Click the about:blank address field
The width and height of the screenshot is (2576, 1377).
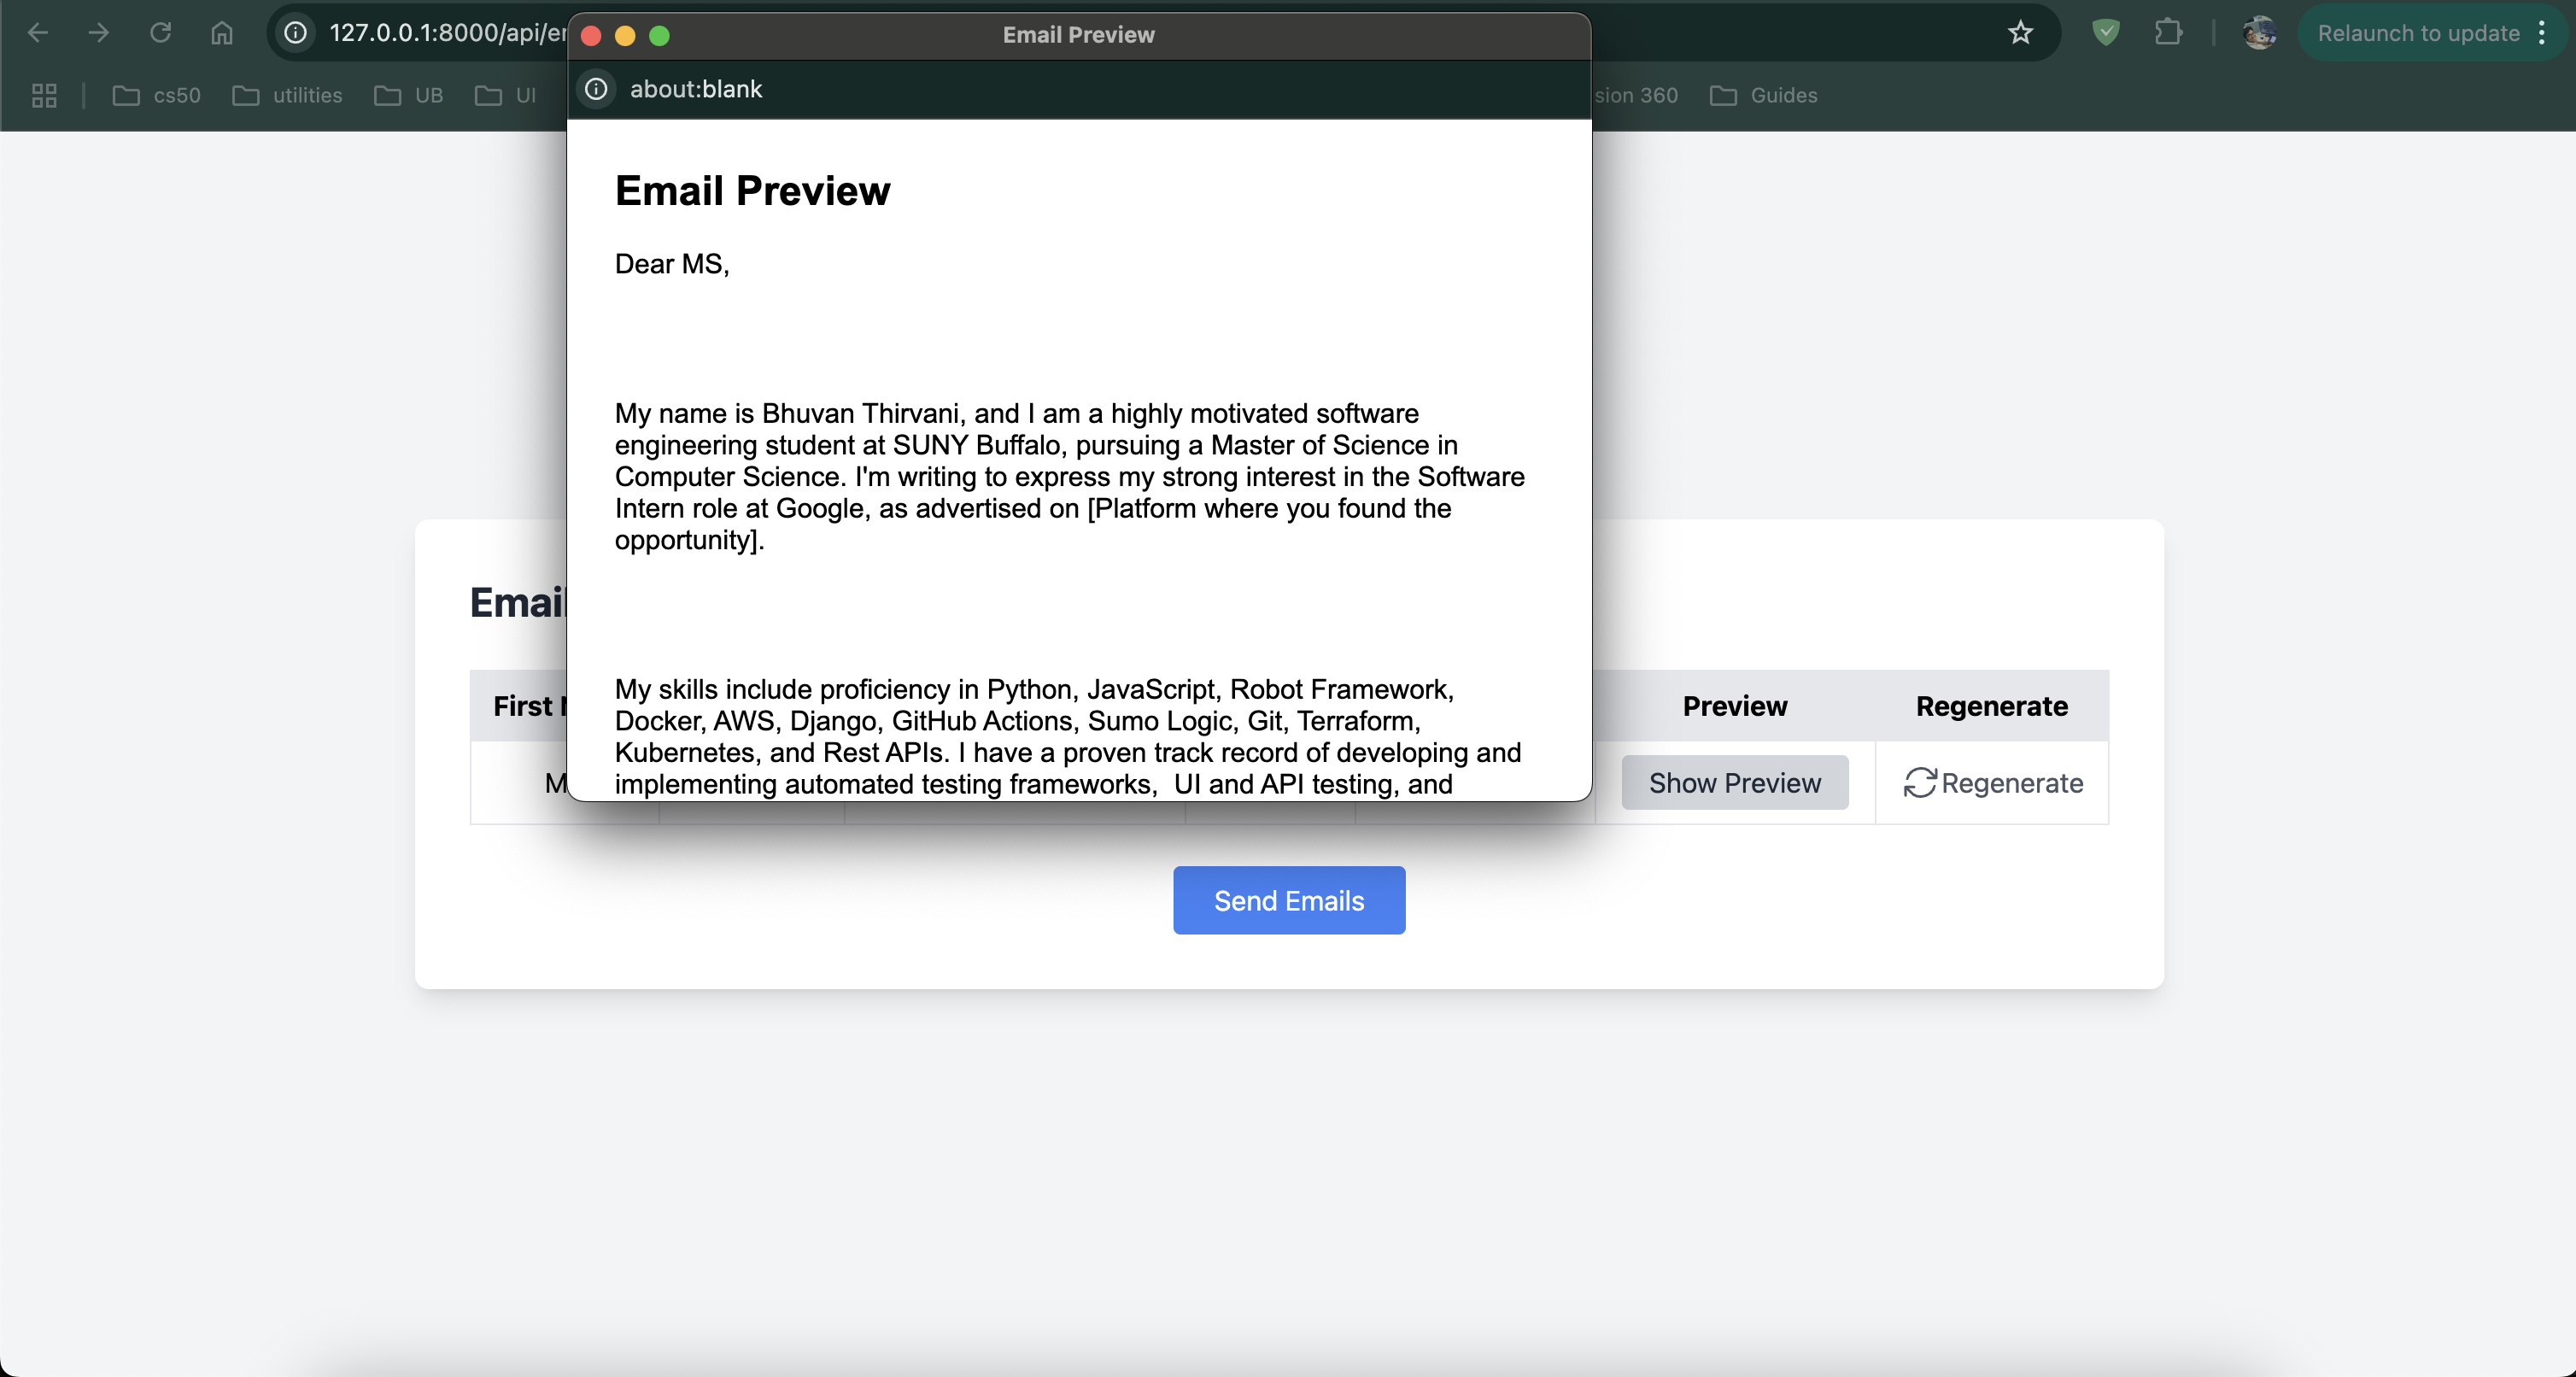click(x=696, y=89)
